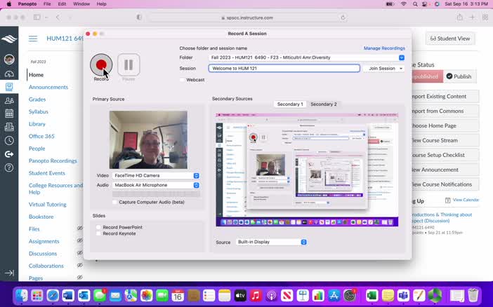Click the Pause button
This screenshot has height=307, width=493.
[x=129, y=64]
